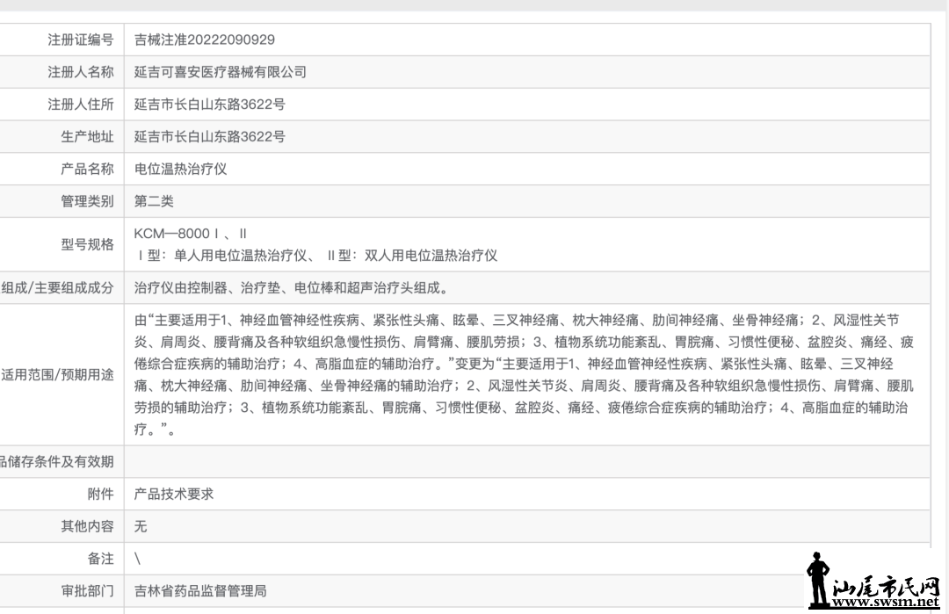The width and height of the screenshot is (949, 614).
Task: Click the 注册人名称 label cell
Action: click(81, 72)
